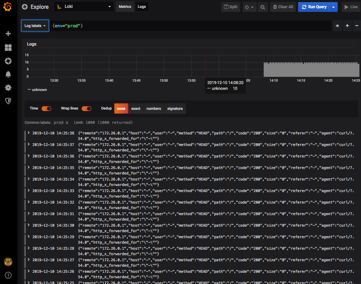Click the unknown series legend label
Viewport: 361px width, 284px height.
pyautogui.click(x=39, y=90)
